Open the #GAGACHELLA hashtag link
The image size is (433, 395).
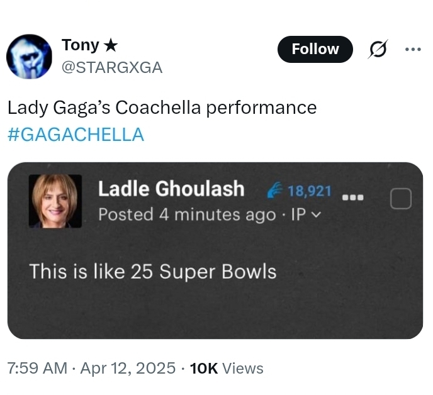76,134
